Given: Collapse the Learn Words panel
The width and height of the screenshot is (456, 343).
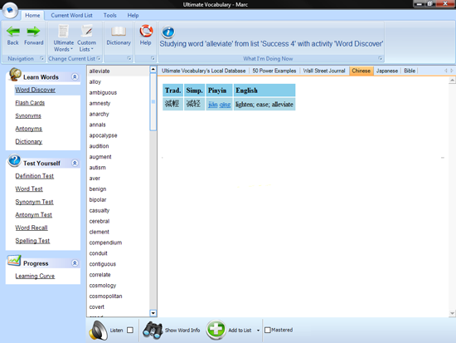Looking at the screenshot, I should click(x=75, y=77).
